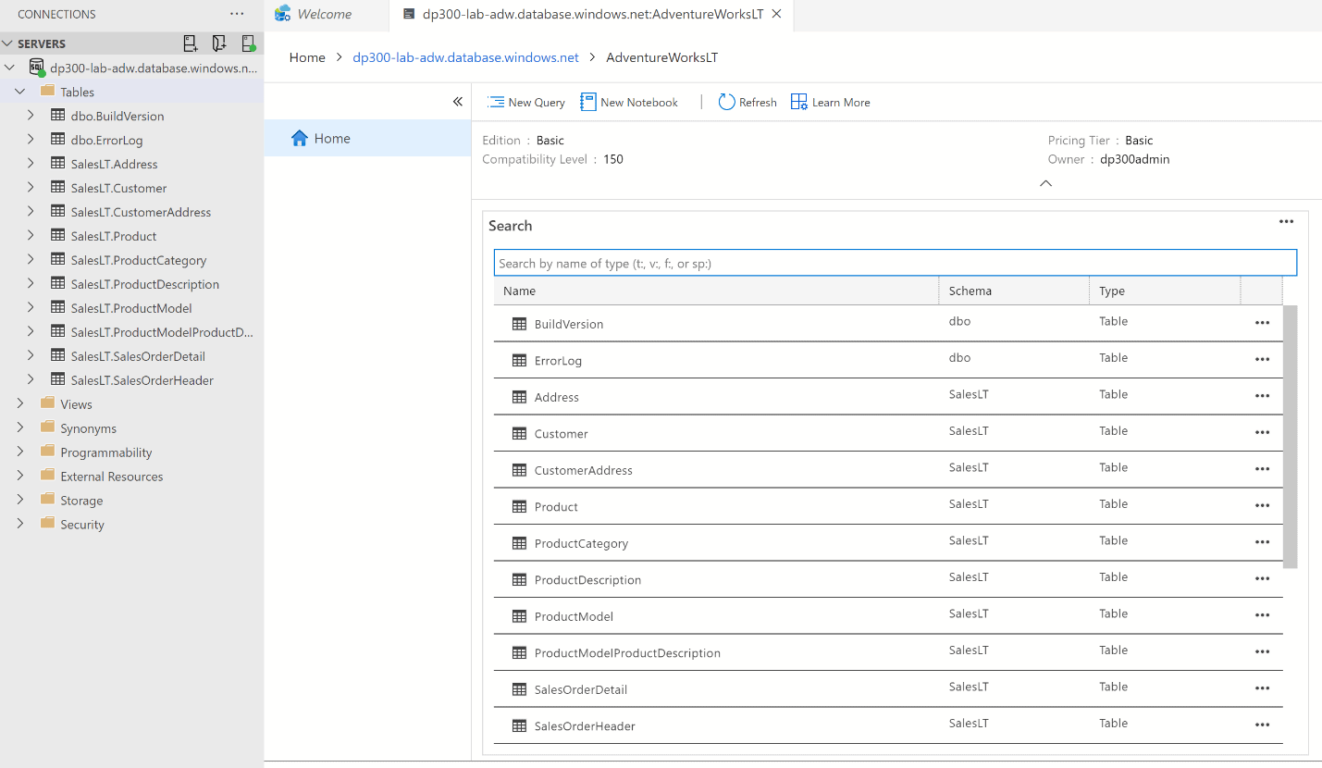Viewport: 1322px width, 768px height.
Task: Open the dp300-lab-adw.database.windows.net breadcrumb link
Action: 465,57
